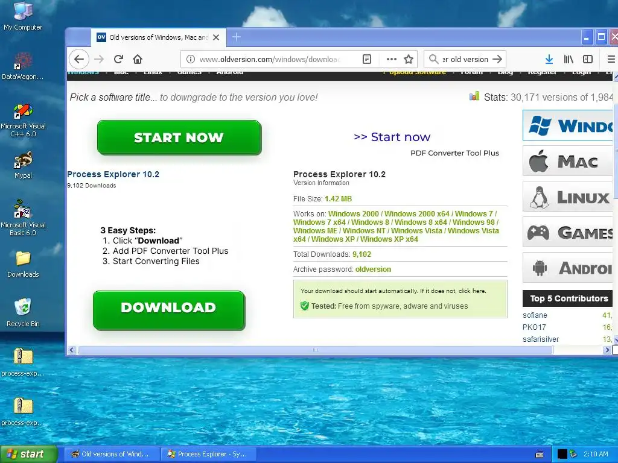Open contributor PKO17 link

[534, 327]
